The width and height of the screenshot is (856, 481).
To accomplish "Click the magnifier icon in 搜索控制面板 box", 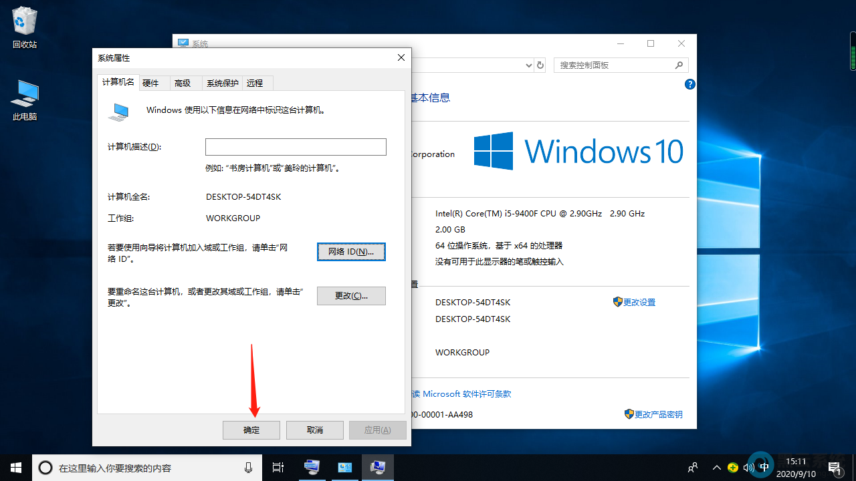I will click(x=678, y=65).
